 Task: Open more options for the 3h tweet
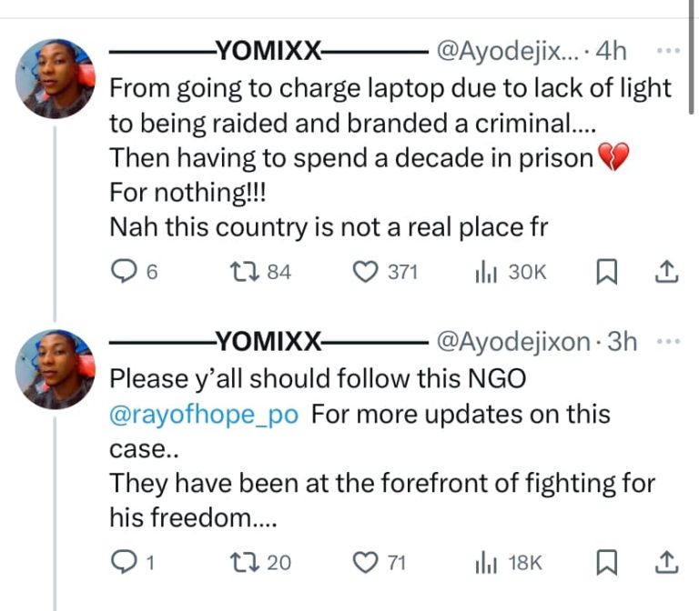pos(667,342)
